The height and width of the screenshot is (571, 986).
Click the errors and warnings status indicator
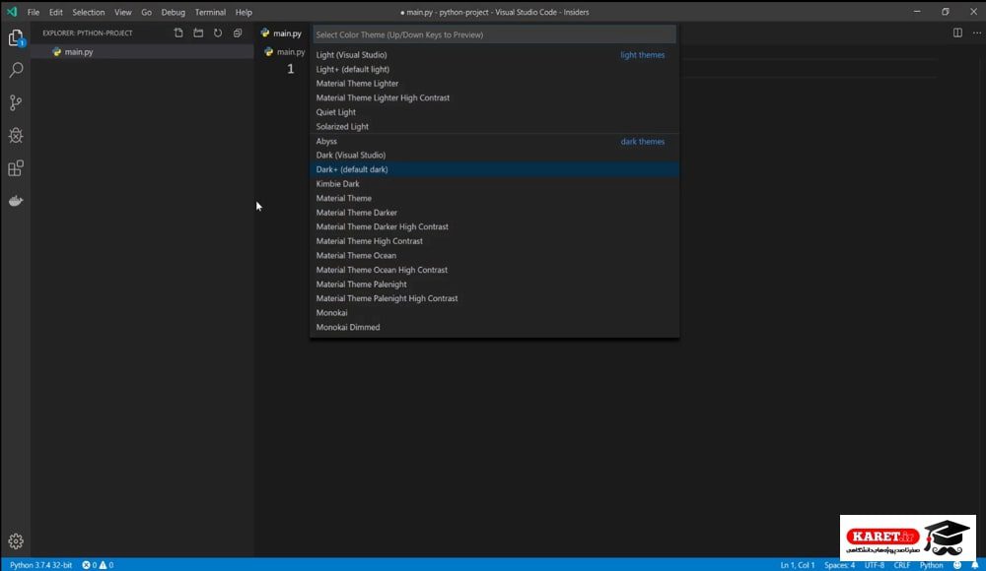click(x=98, y=565)
